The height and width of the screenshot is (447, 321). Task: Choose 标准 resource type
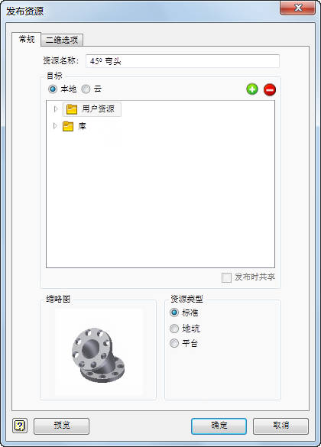point(174,313)
